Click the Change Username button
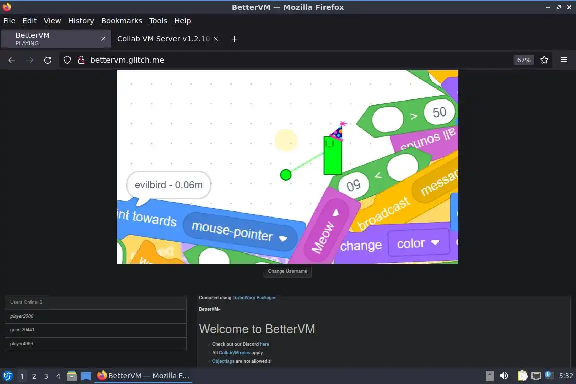This screenshot has width=576, height=384. 287,271
